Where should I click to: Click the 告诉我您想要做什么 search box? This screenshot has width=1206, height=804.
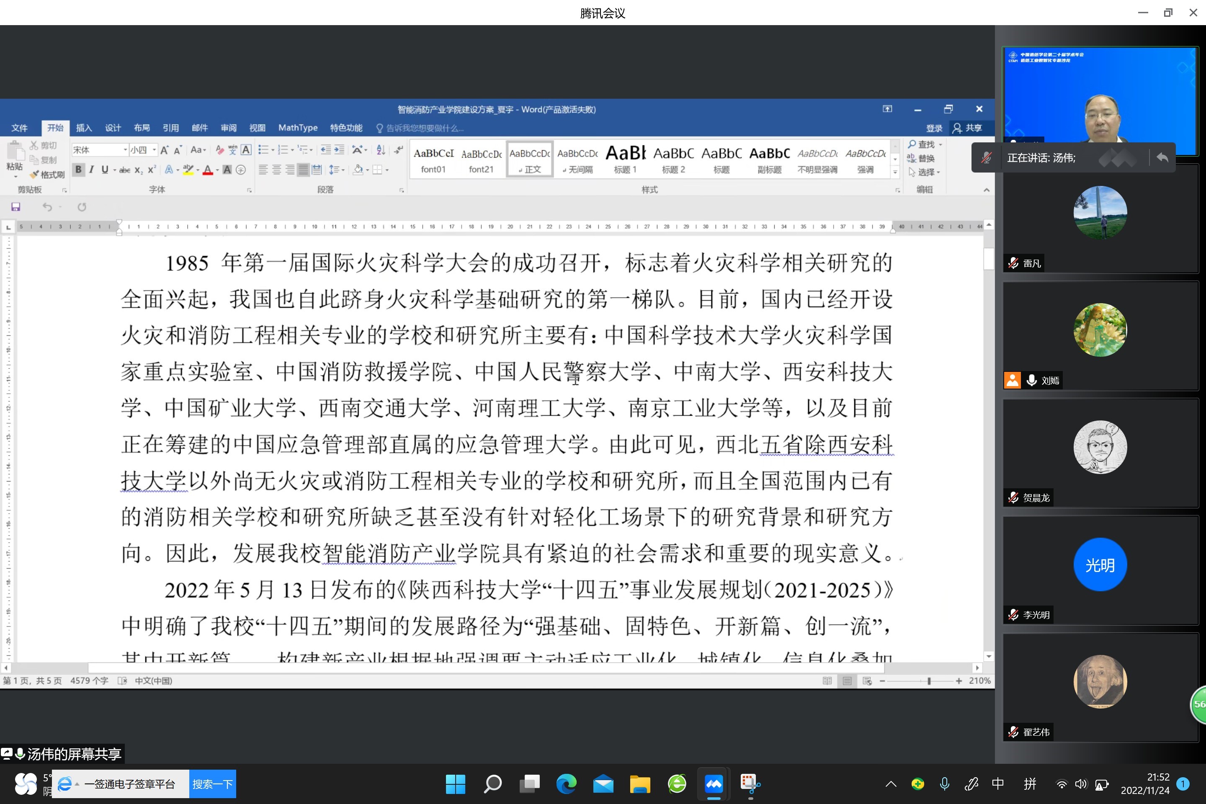tap(425, 128)
